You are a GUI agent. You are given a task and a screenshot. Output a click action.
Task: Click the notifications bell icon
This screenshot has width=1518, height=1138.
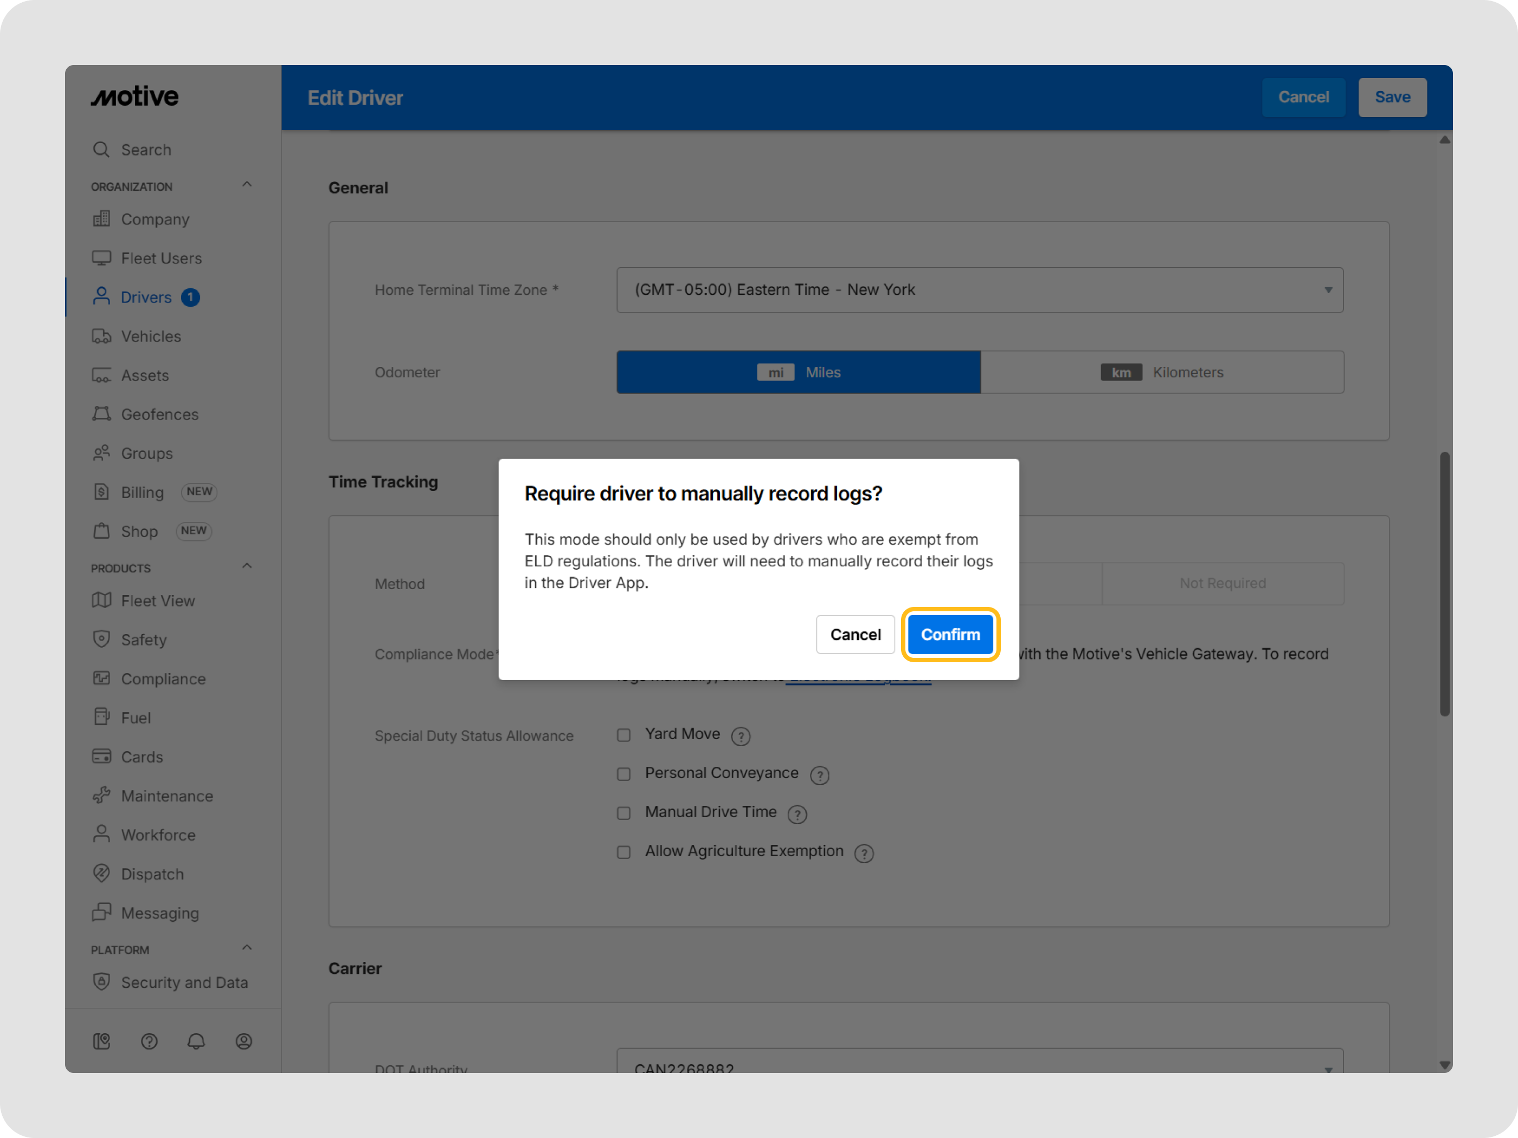(196, 1040)
